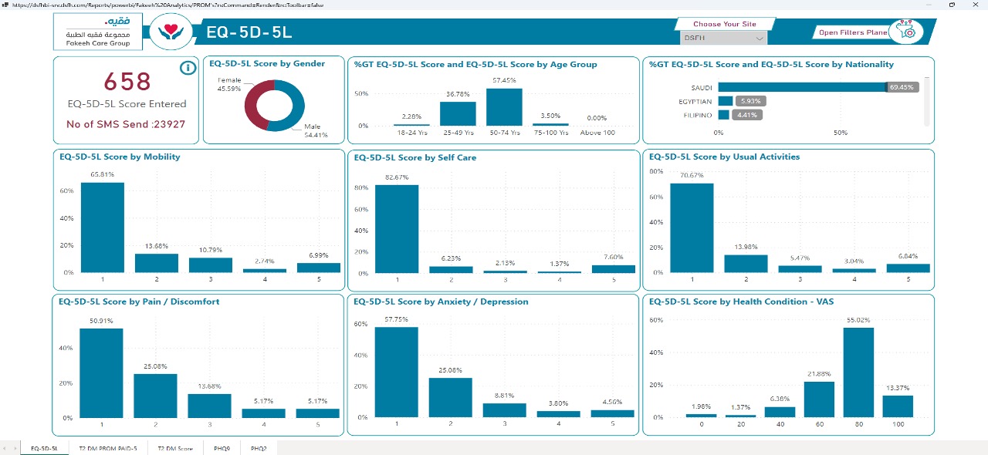Open the T2 DM Score tab

[x=175, y=448]
